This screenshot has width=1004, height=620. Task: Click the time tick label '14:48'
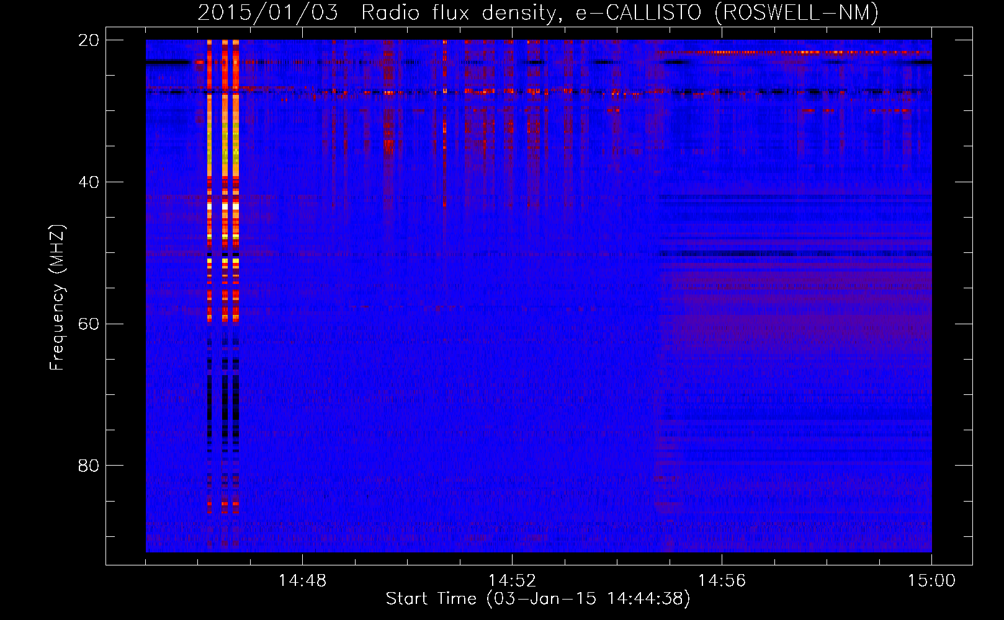[302, 581]
